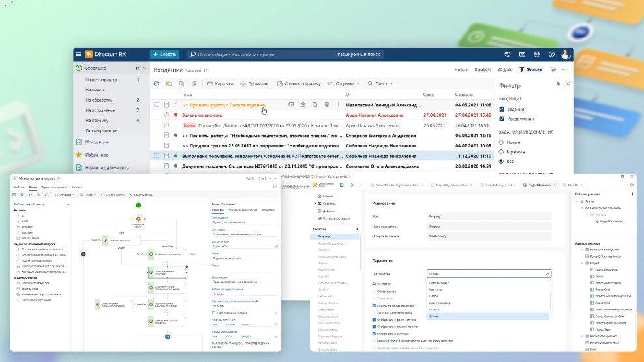The width and height of the screenshot is (644, 362).
Task: Click the refresh icon in the Входящие toolbar
Action: tap(157, 83)
